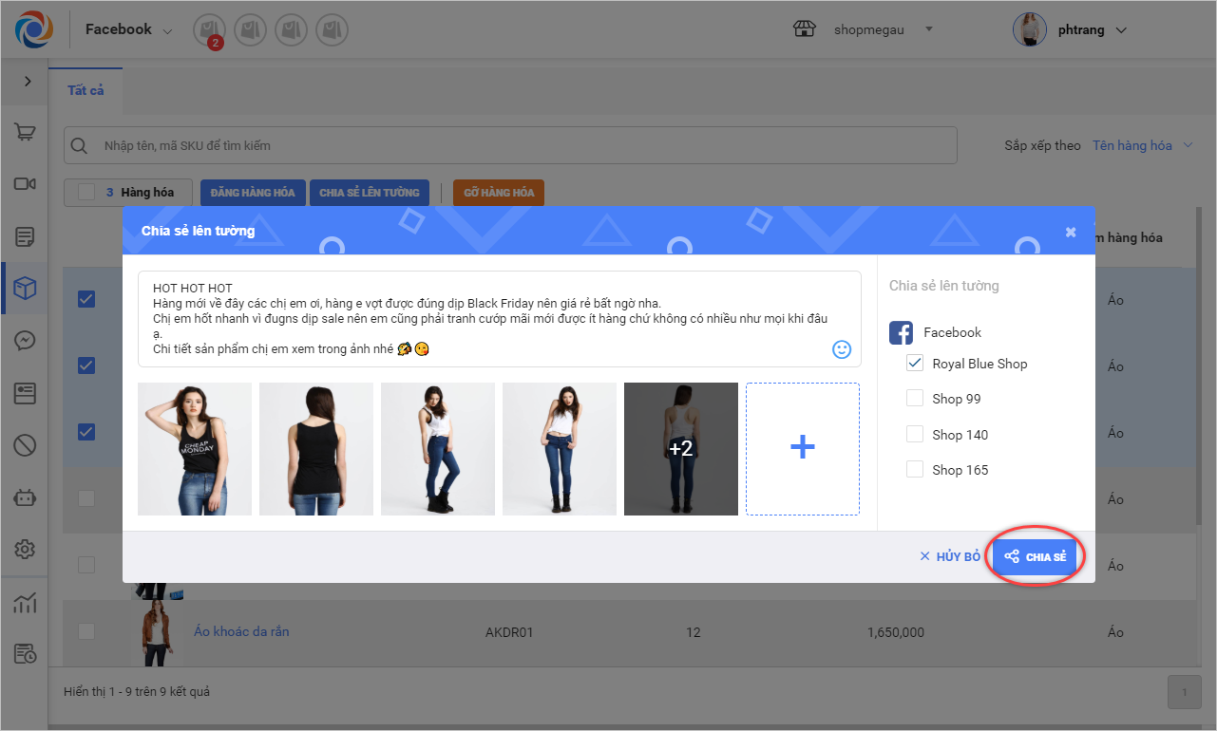
Task: Open the shopping cart icon in sidebar
Action: point(25,133)
